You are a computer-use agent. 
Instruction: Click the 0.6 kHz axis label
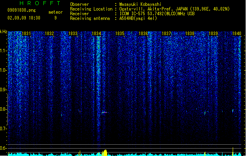3,148
